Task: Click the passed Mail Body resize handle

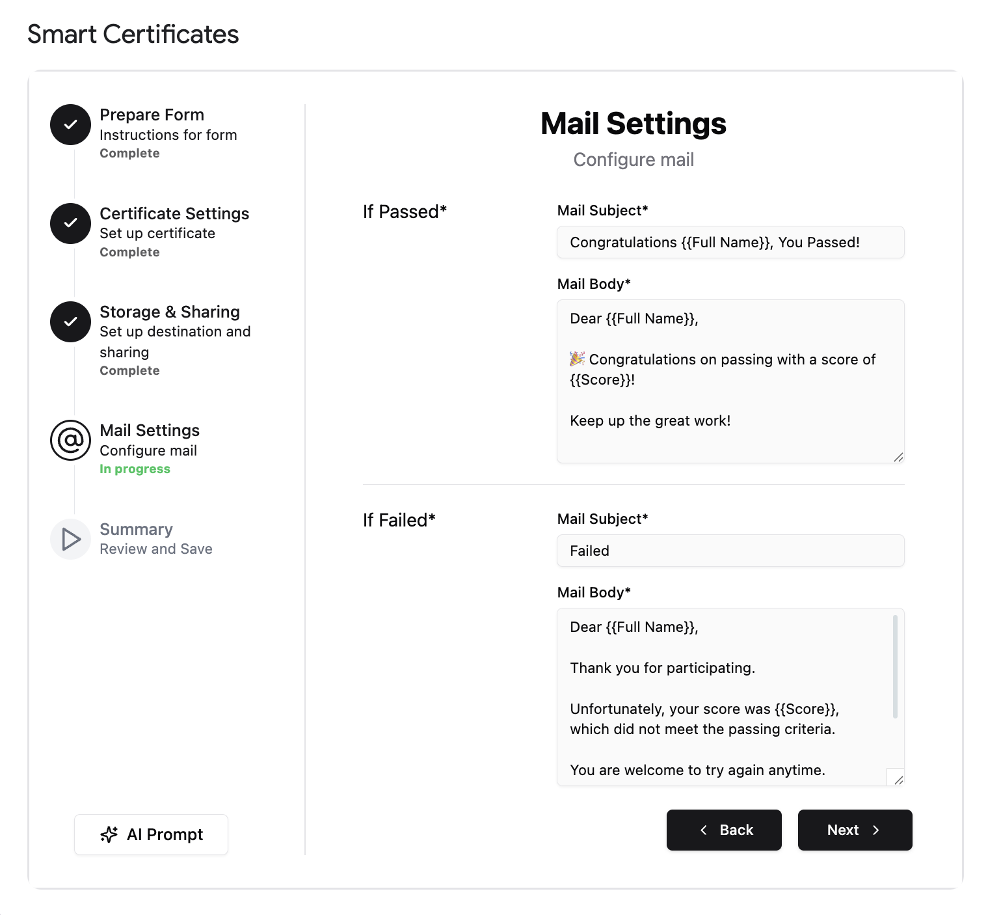Action: pyautogui.click(x=898, y=457)
